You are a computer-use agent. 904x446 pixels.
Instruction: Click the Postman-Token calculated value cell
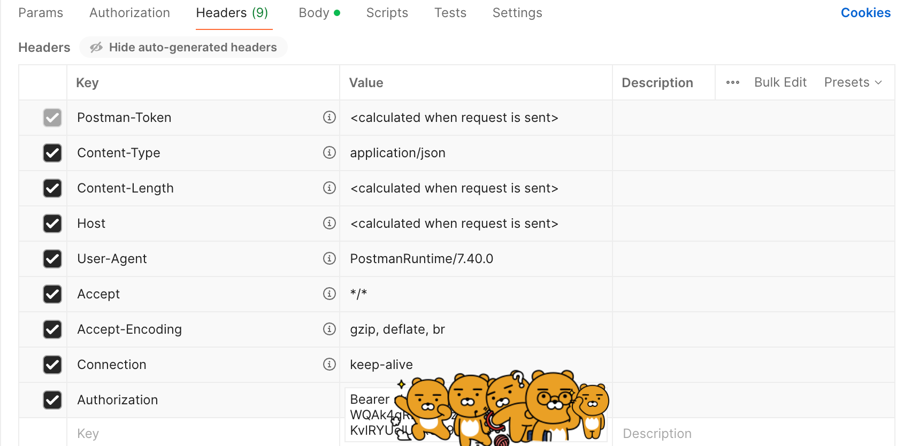click(476, 118)
